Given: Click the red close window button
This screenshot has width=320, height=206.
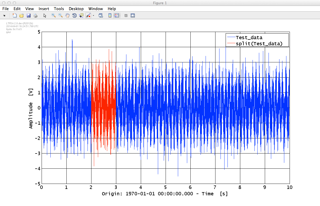Looking at the screenshot, I should pos(4,3).
